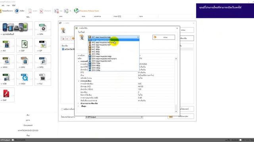Choose the MP4 conversion tile
Screen dimensions: 254x142
(x=43, y=29)
